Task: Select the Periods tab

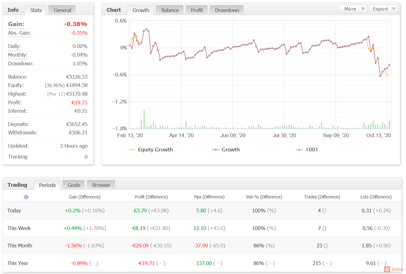Action: coord(47,185)
